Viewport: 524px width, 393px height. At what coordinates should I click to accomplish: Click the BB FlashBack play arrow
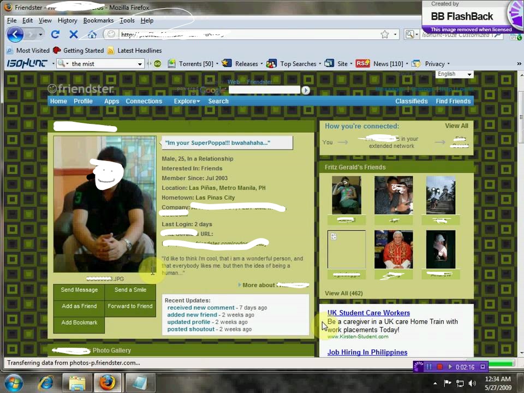pyautogui.click(x=450, y=367)
